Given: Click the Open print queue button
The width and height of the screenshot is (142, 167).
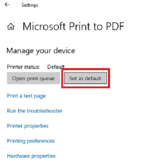Looking at the screenshot, I should tap(33, 78).
